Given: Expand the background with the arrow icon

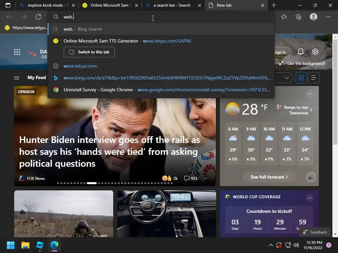Looking at the screenshot, I should 281,63.
